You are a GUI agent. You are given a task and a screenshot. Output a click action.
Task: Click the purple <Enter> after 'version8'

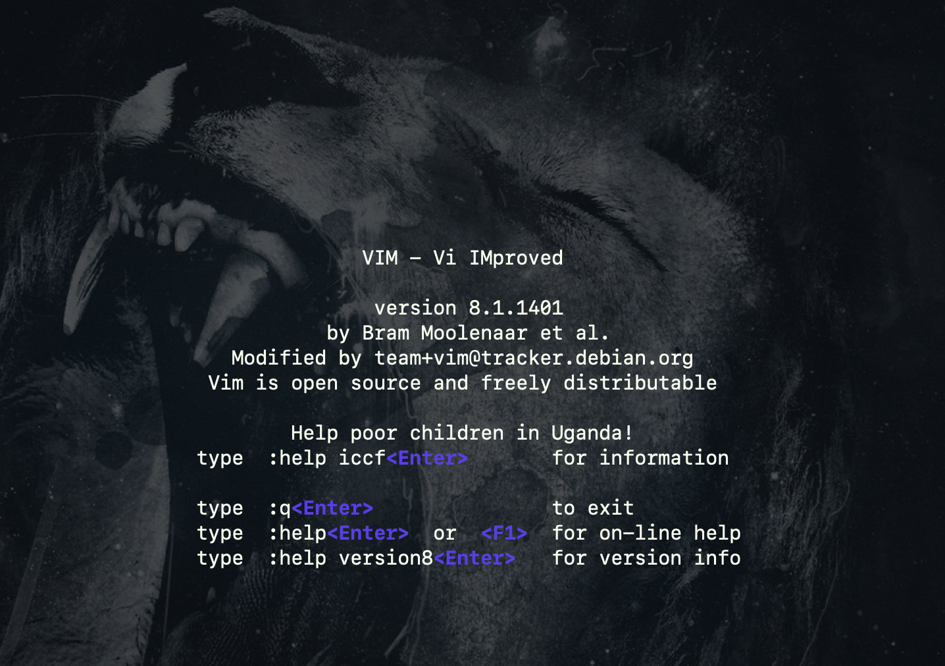[474, 558]
